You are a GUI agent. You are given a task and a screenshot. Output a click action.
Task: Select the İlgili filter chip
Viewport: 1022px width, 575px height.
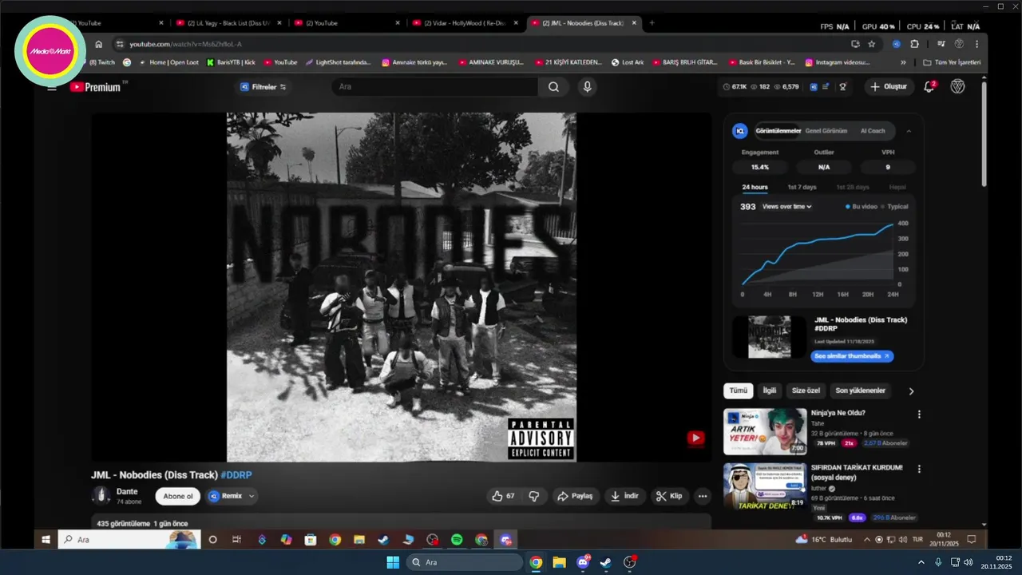click(x=769, y=391)
